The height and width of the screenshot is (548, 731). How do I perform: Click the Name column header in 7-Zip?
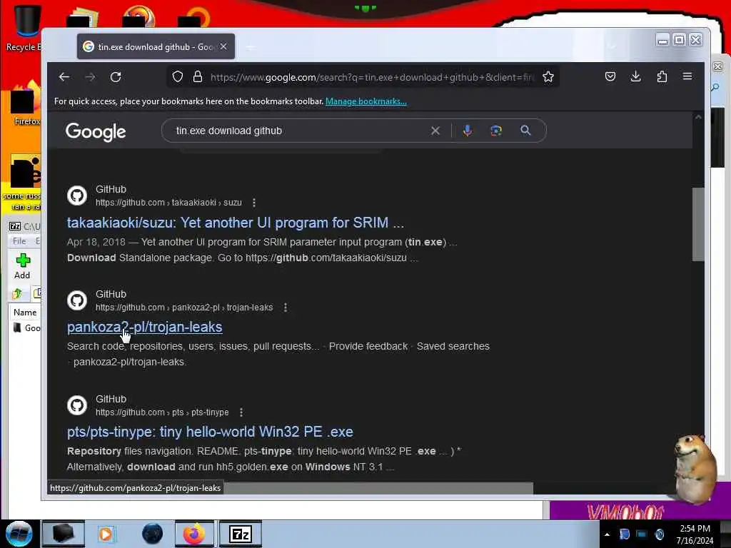tap(25, 313)
